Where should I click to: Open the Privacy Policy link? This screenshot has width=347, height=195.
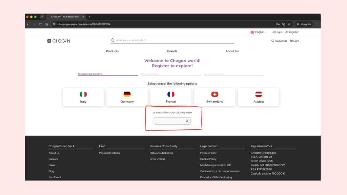tap(208, 153)
